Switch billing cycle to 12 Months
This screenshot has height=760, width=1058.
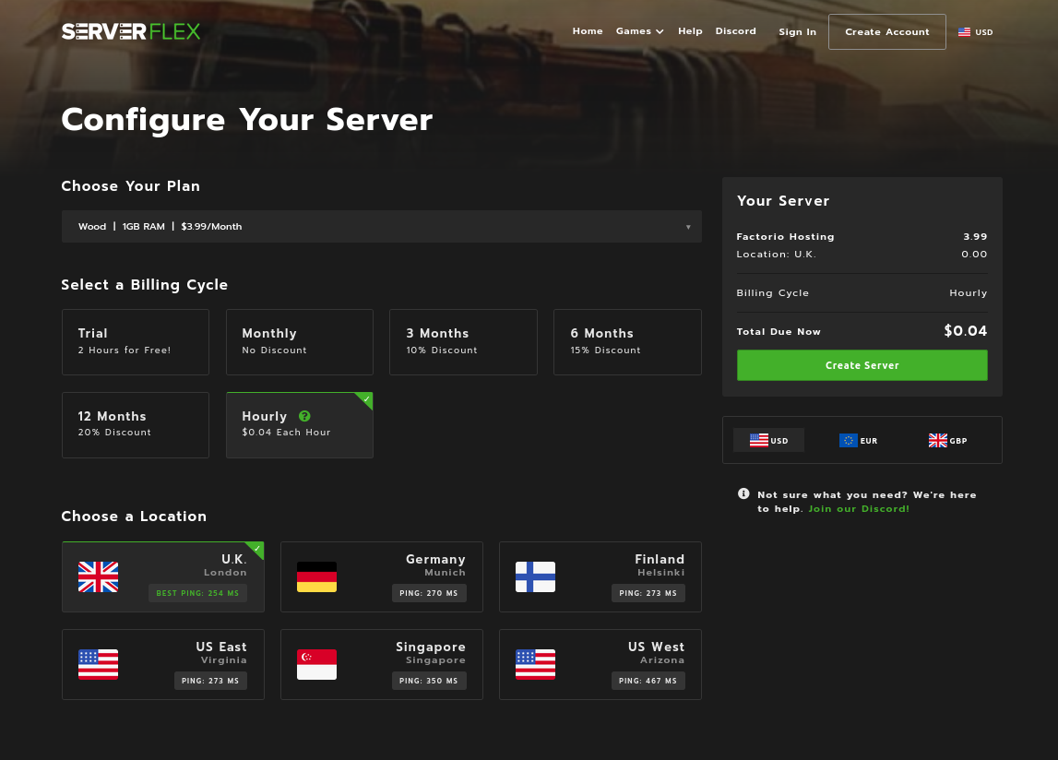coord(135,424)
